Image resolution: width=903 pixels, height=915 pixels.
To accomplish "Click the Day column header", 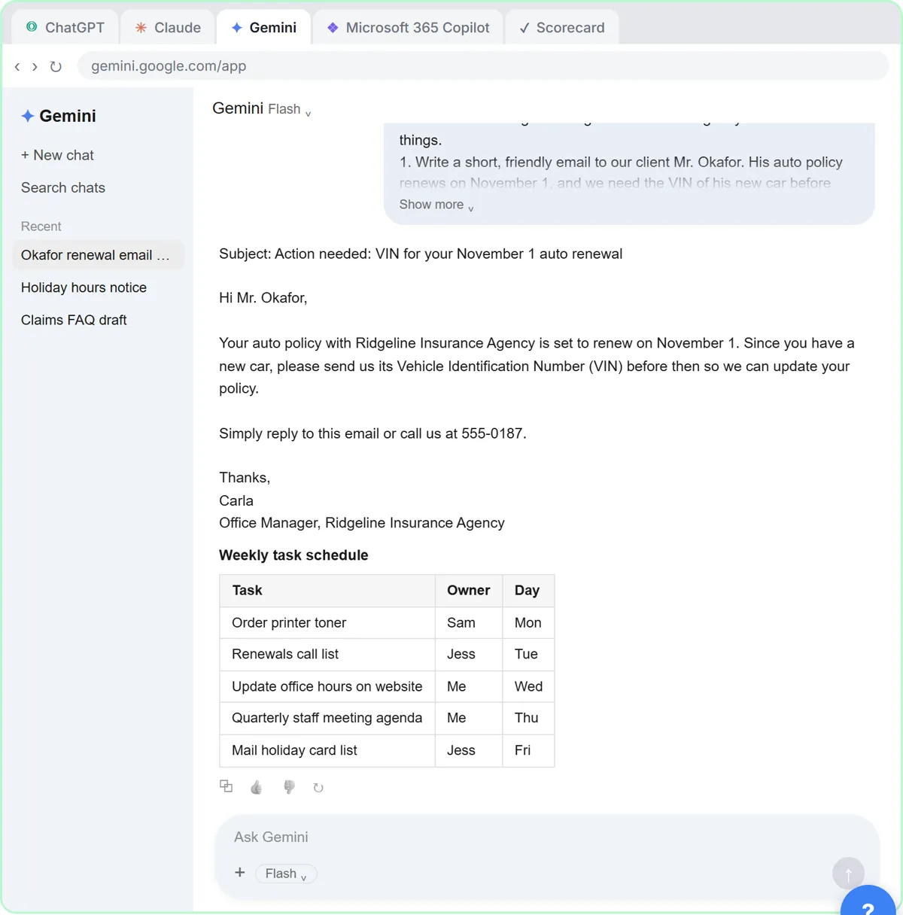I will coord(528,591).
